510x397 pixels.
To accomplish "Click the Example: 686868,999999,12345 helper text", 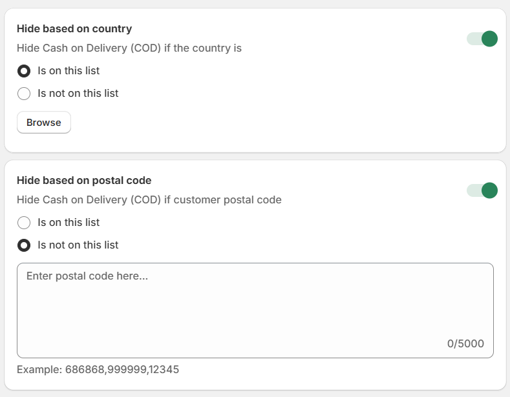I will tap(98, 370).
